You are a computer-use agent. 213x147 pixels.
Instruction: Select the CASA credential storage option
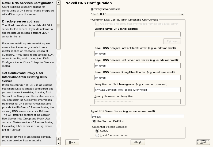point(97,131)
